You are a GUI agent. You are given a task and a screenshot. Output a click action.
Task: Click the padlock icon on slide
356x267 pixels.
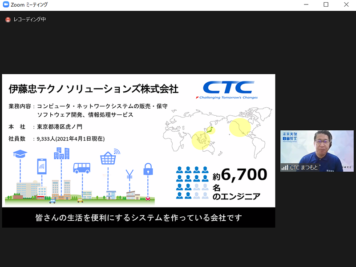pos(148,169)
